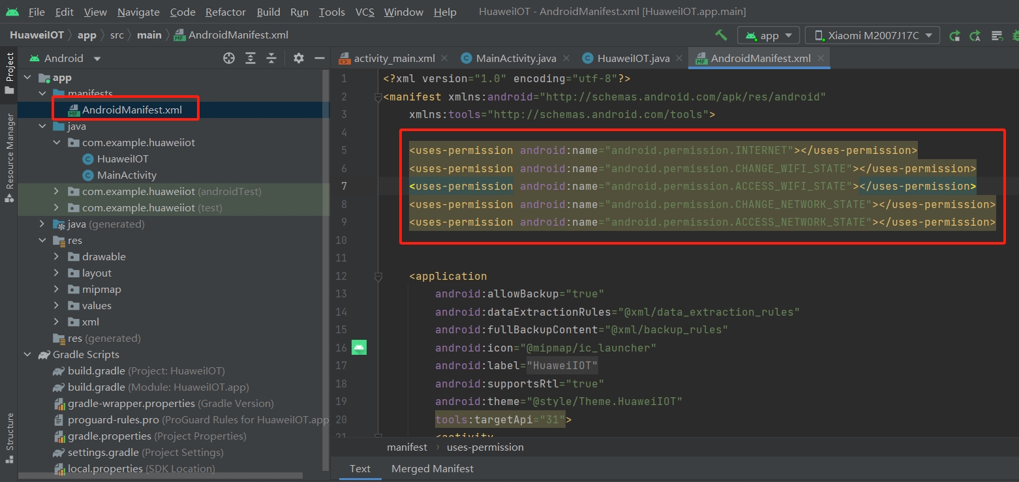Open the Navigate menu
Image resolution: width=1019 pixels, height=482 pixels.
click(138, 12)
